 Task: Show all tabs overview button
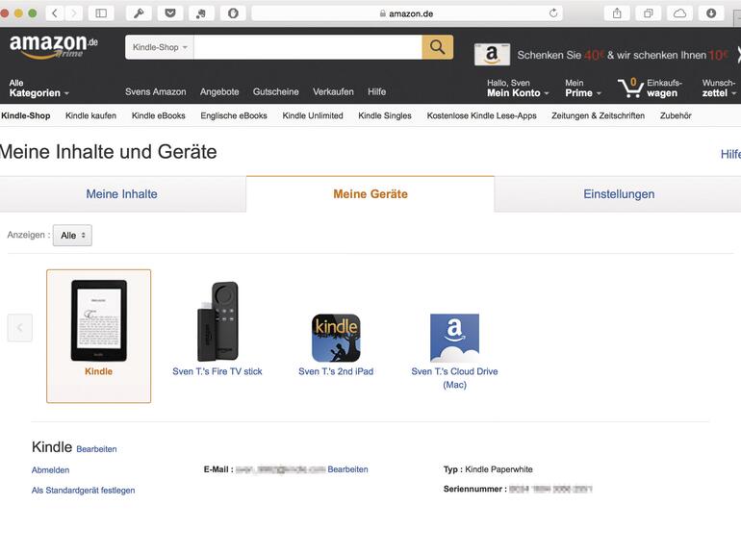[649, 13]
